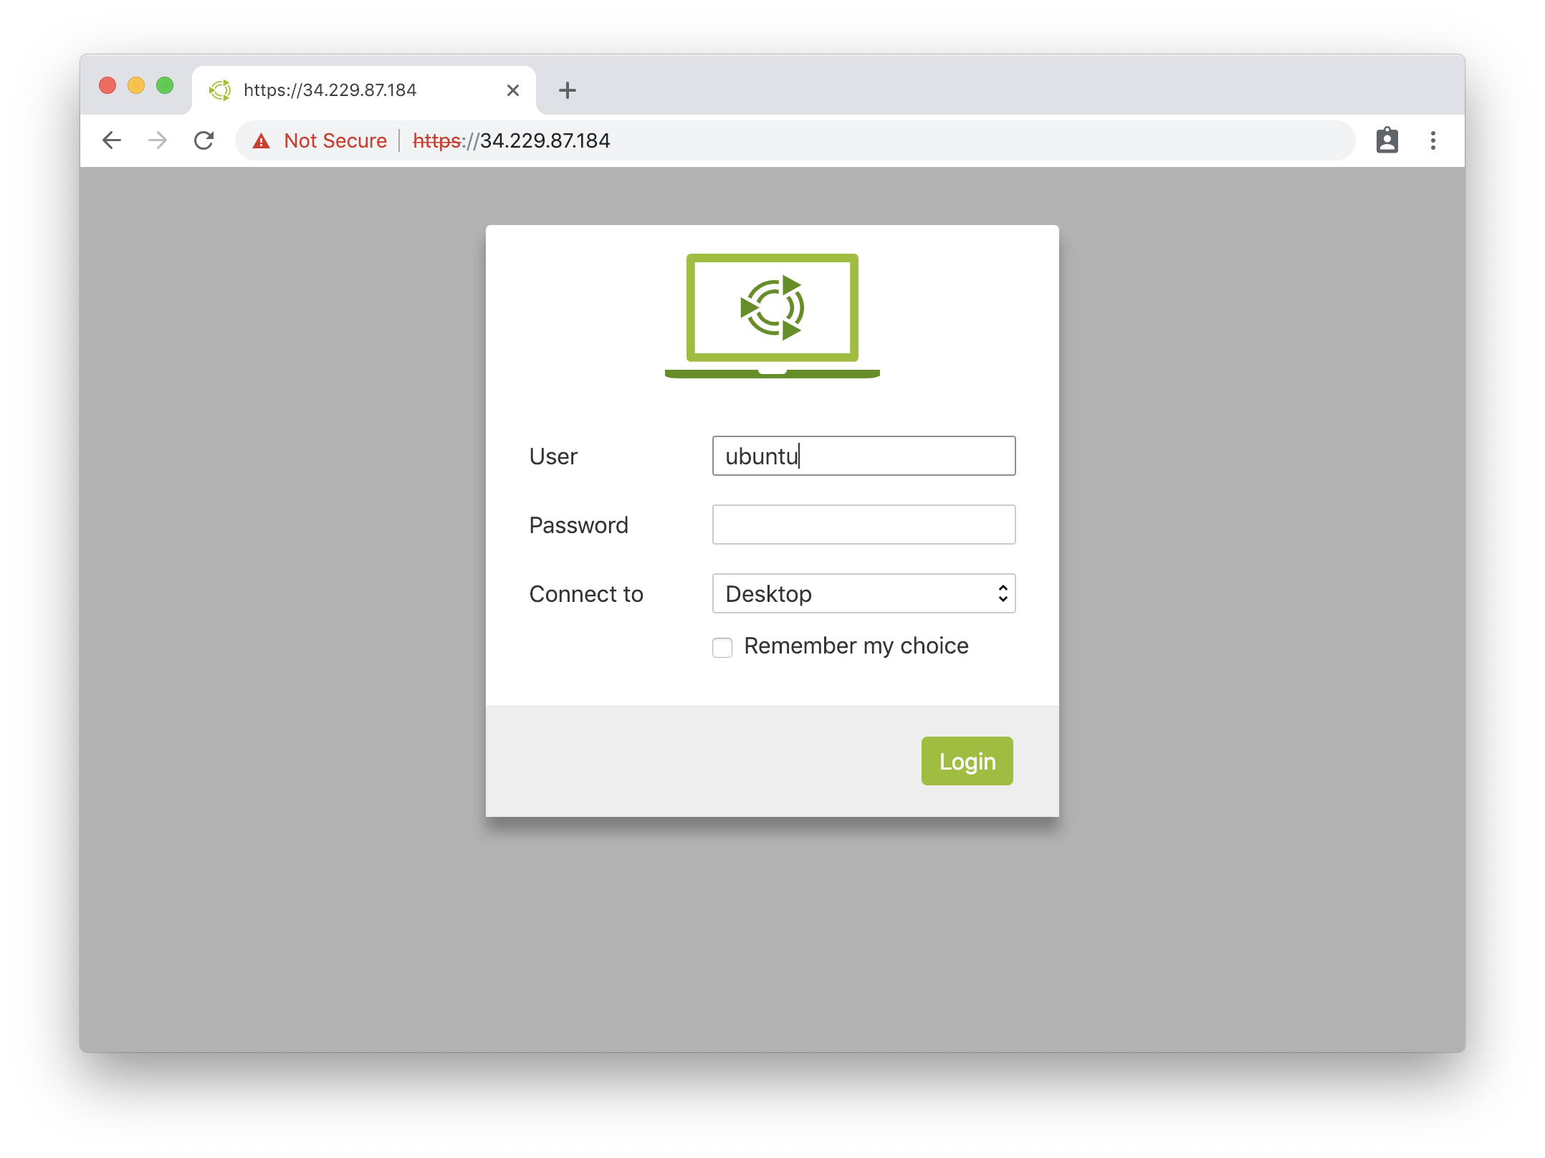
Task: Click the address bar URL text
Action: (512, 140)
